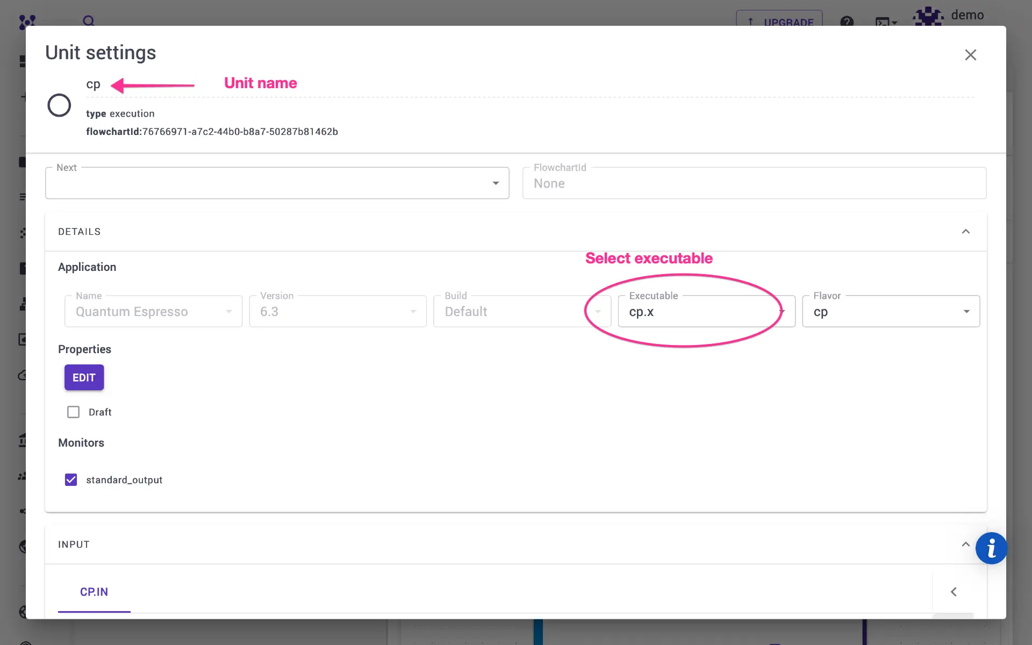Open the Next dropdown
Viewport: 1032px width, 645px height.
click(x=495, y=183)
